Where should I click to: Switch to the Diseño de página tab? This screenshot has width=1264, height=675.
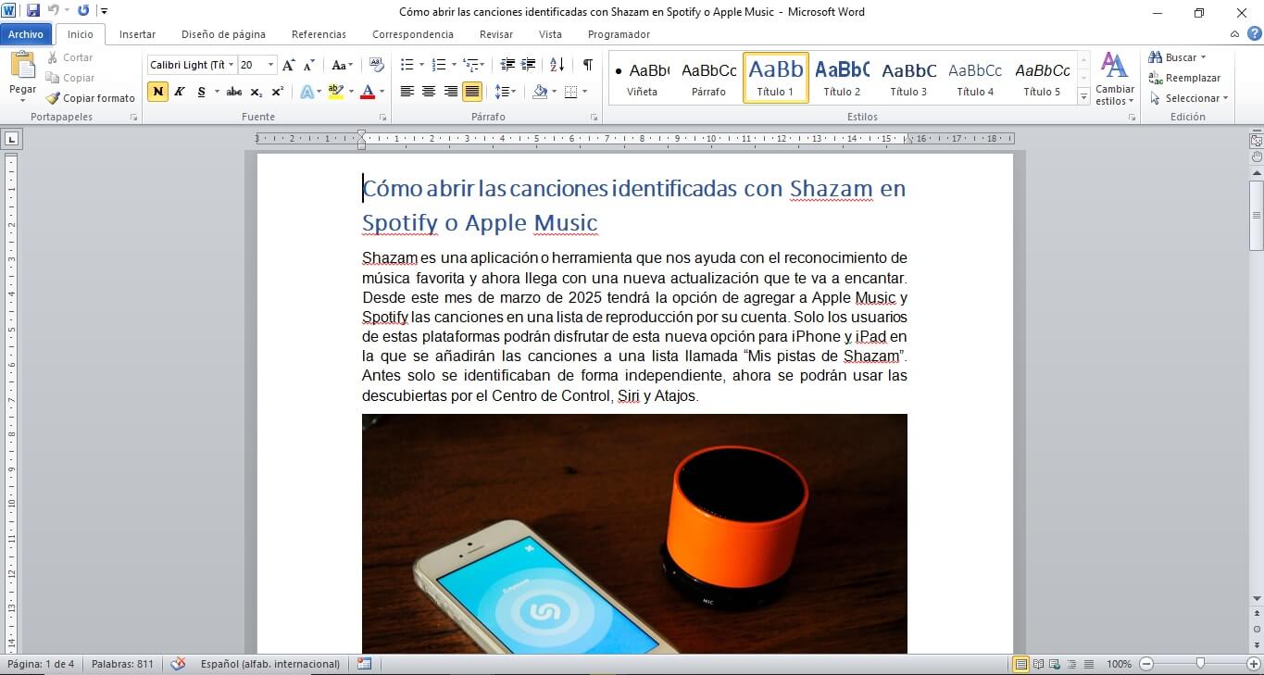click(223, 34)
